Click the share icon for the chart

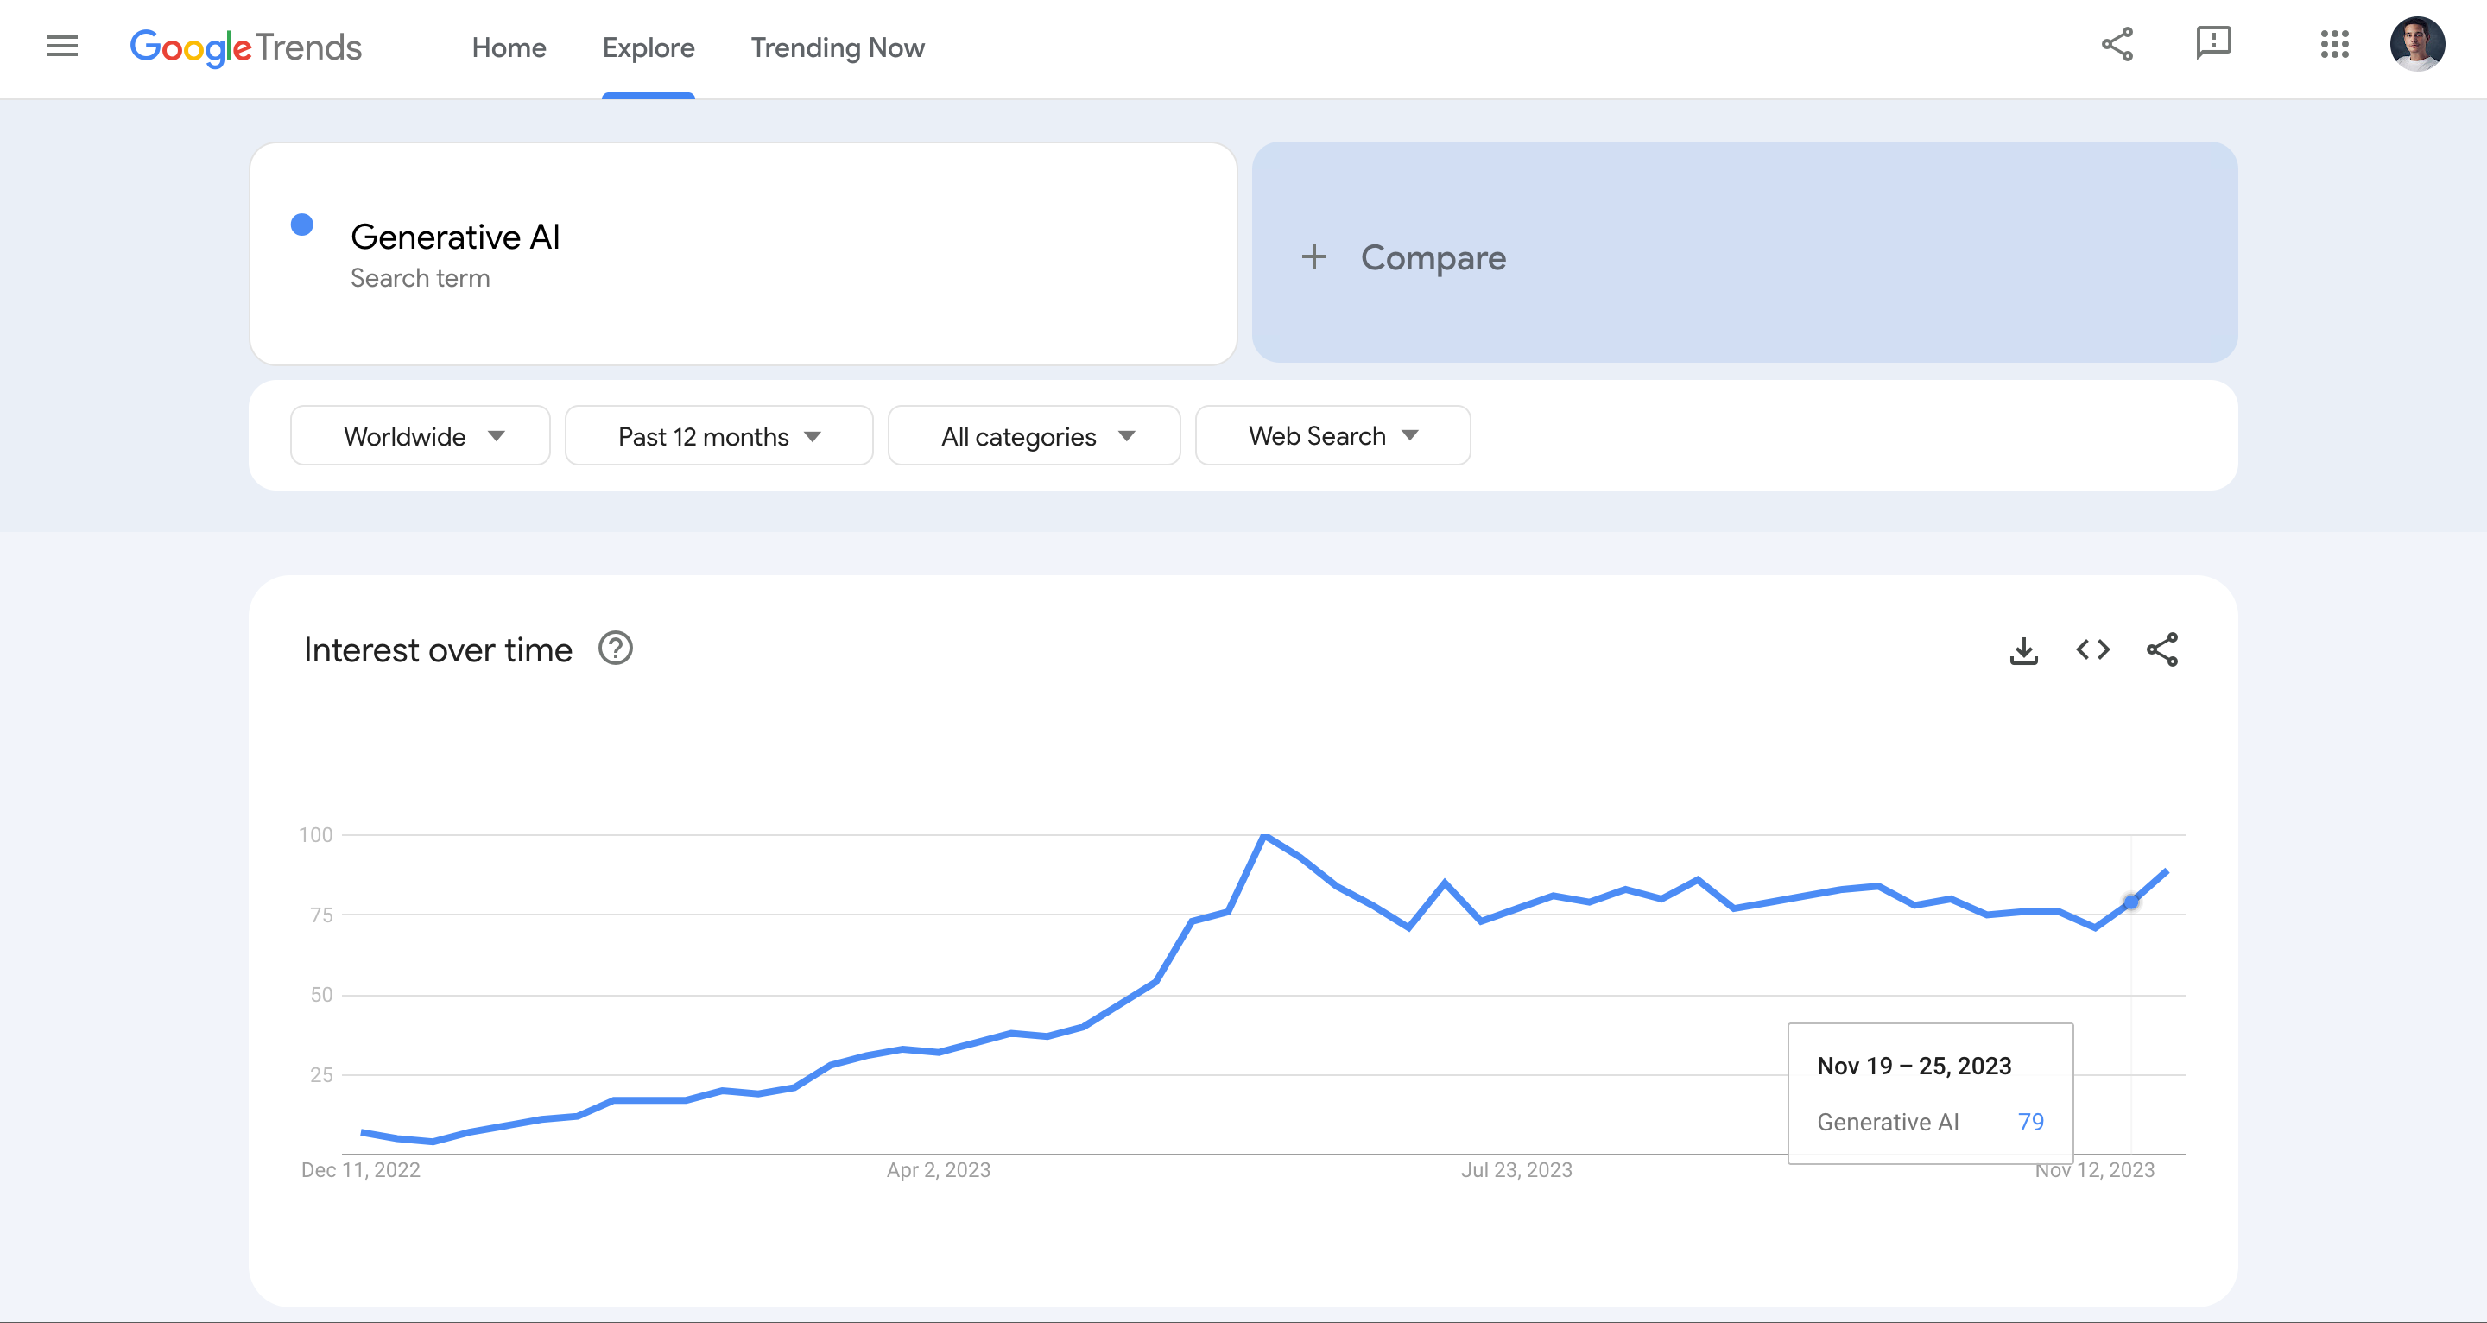[2163, 649]
